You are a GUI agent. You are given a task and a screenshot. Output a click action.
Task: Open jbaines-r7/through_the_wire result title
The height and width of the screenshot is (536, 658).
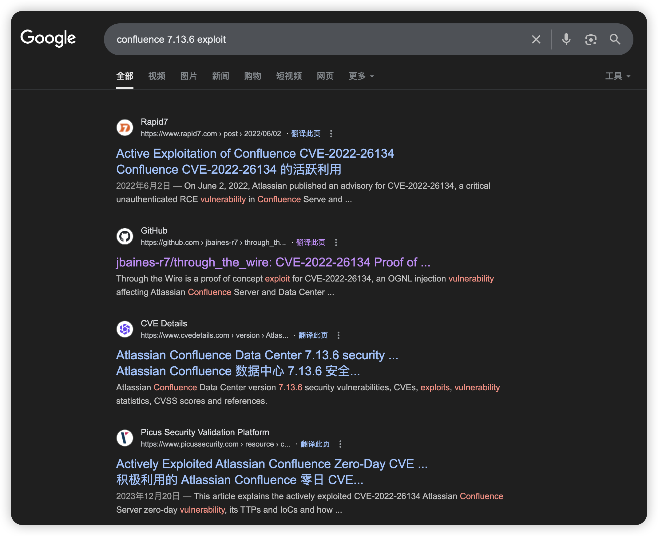tap(273, 262)
